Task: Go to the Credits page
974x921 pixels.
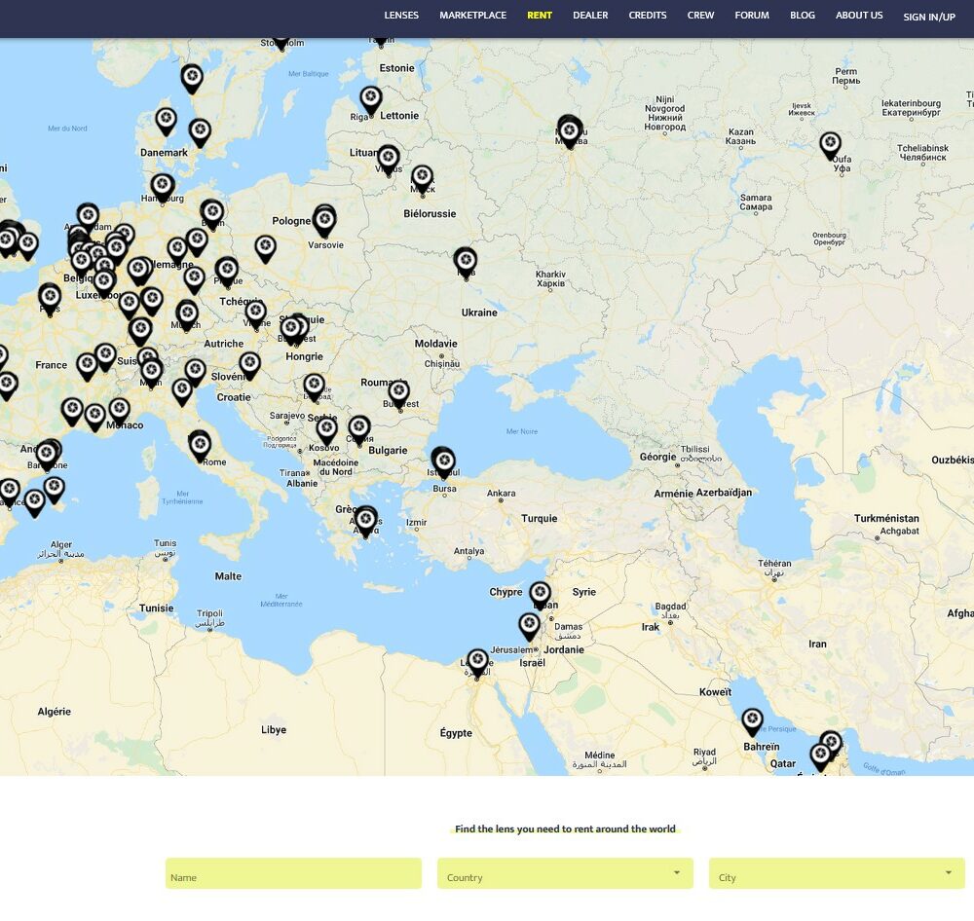Action: point(648,16)
